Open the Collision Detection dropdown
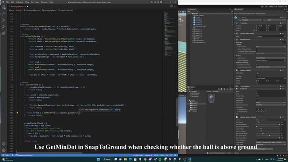 coord(270,105)
